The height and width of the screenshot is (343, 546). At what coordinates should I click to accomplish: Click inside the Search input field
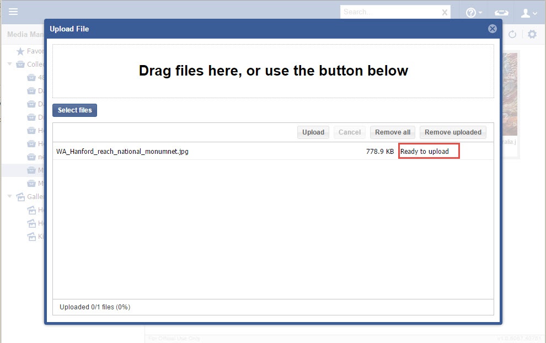[389, 12]
